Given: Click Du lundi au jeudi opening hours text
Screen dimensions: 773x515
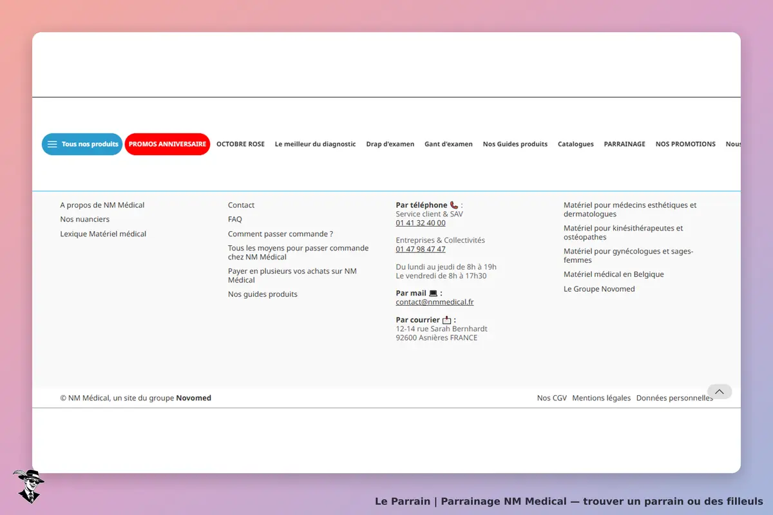Looking at the screenshot, I should tap(446, 267).
